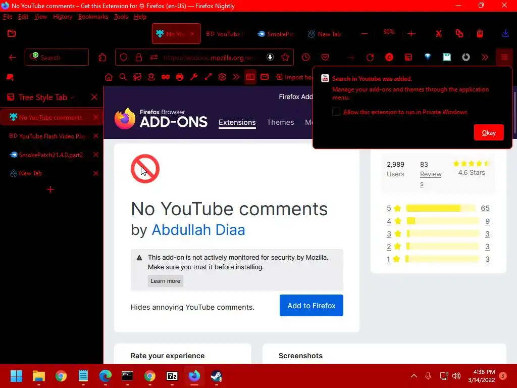Open the Extensions section link
Viewport: 517px width, 388px height.
(237, 122)
